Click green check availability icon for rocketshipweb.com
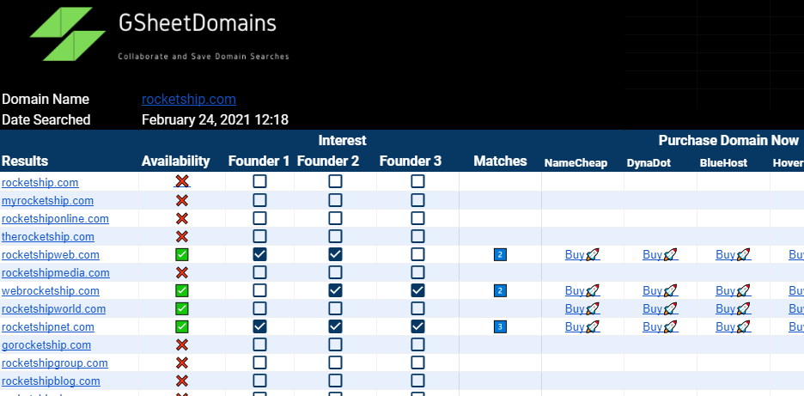The image size is (804, 396). click(x=182, y=254)
